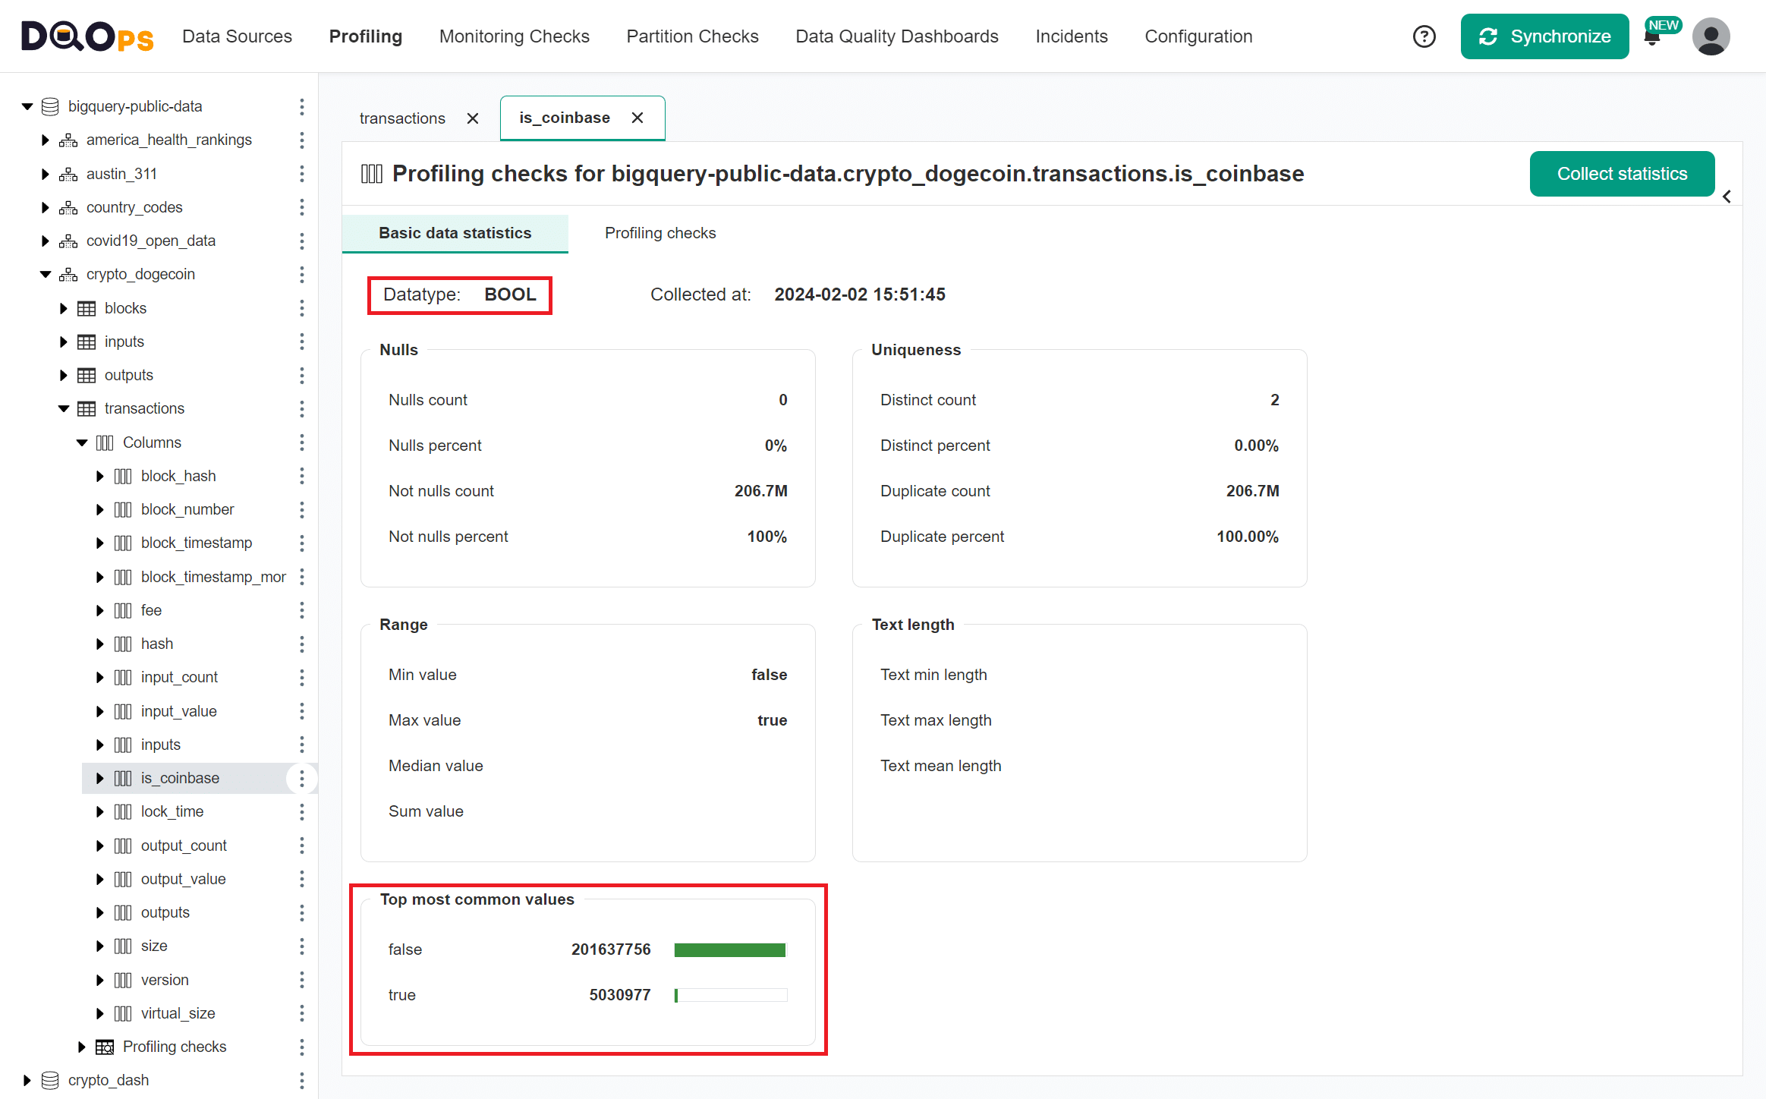
Task: Click the green bar for false value
Action: tap(729, 949)
